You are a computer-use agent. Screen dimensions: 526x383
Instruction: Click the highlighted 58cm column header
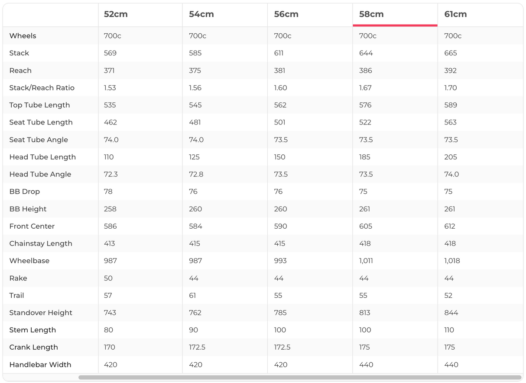click(x=371, y=14)
